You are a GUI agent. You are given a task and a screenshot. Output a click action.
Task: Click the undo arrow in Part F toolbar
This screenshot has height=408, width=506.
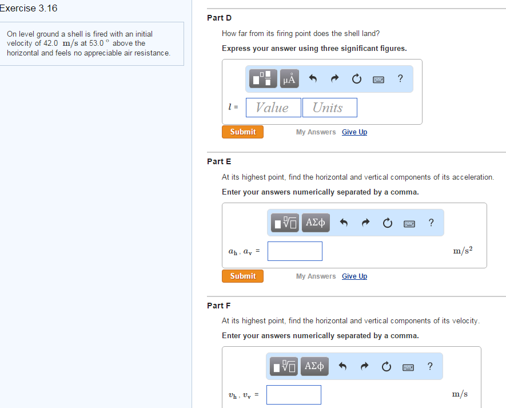click(343, 366)
